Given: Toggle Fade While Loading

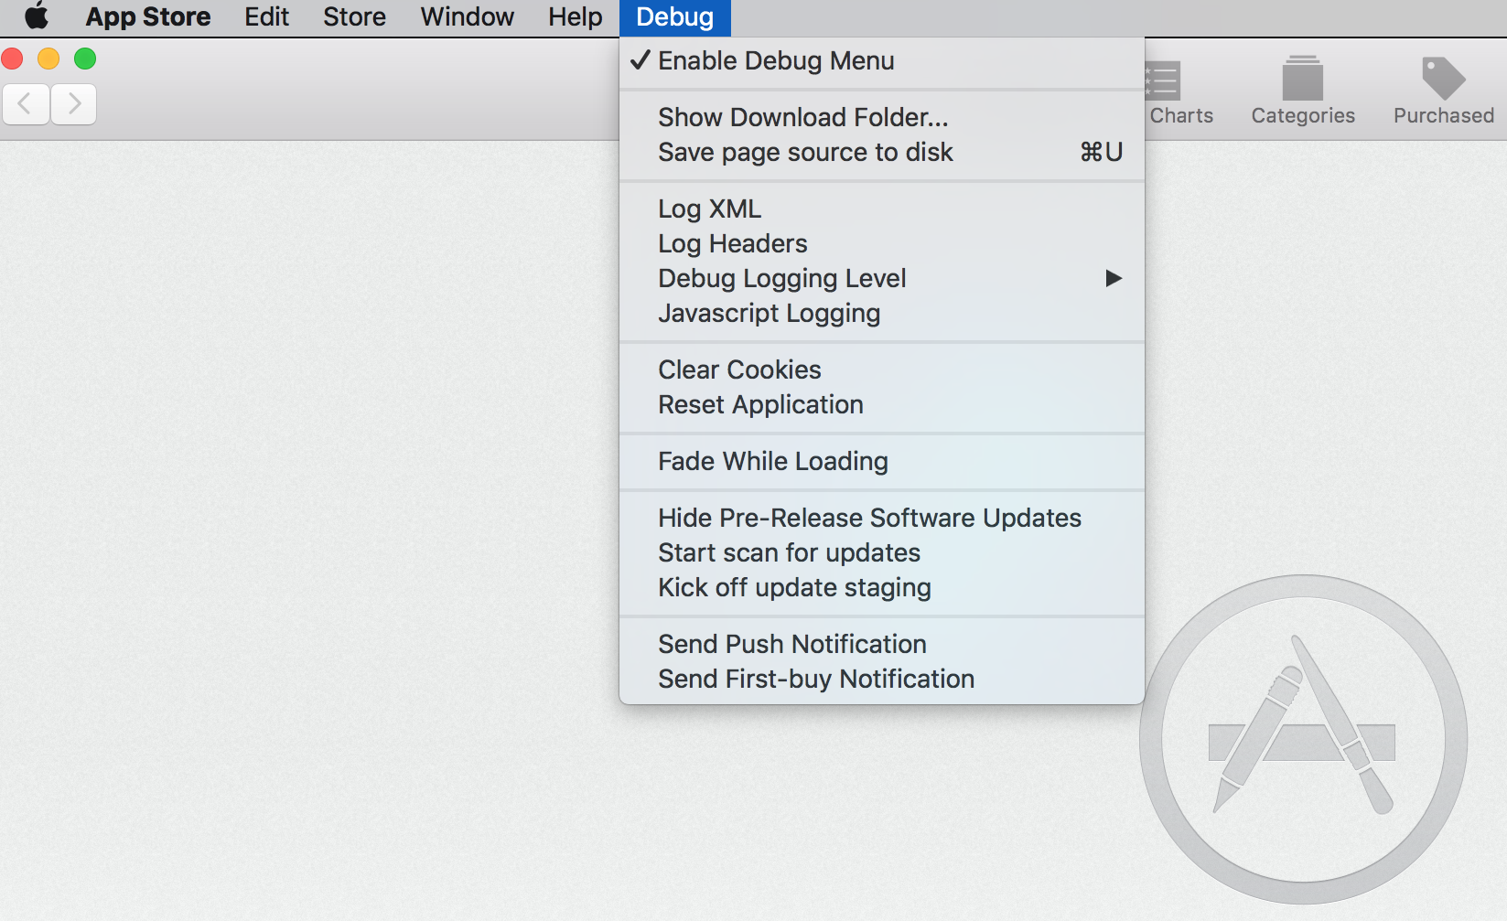Looking at the screenshot, I should tap(882, 461).
